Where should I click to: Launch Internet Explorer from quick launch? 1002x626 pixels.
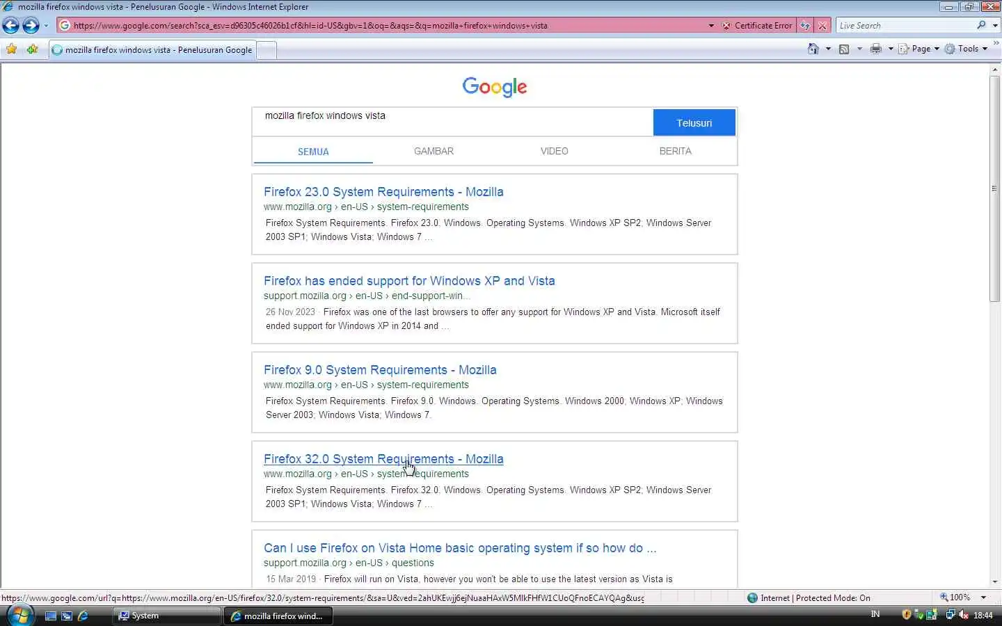click(x=83, y=616)
